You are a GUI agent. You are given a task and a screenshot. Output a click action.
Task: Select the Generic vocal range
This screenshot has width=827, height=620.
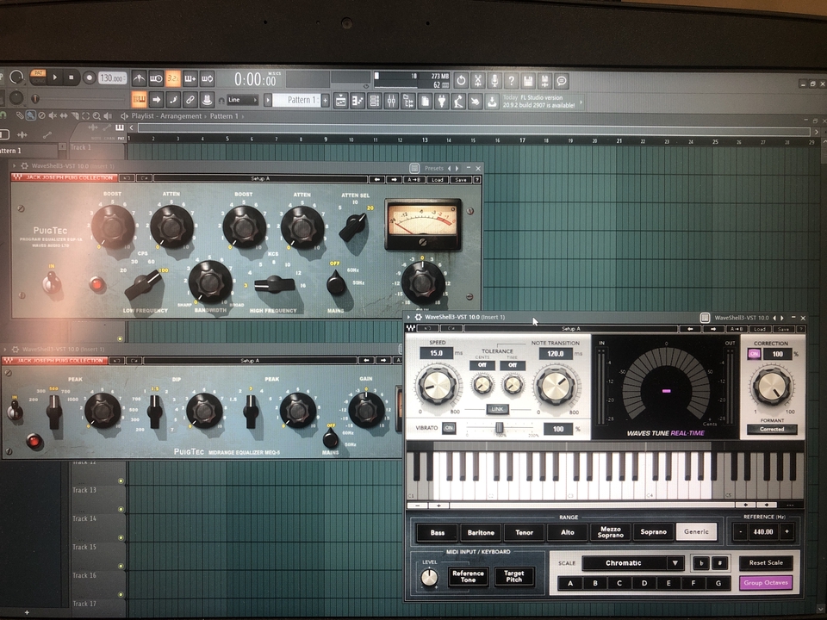[696, 531]
